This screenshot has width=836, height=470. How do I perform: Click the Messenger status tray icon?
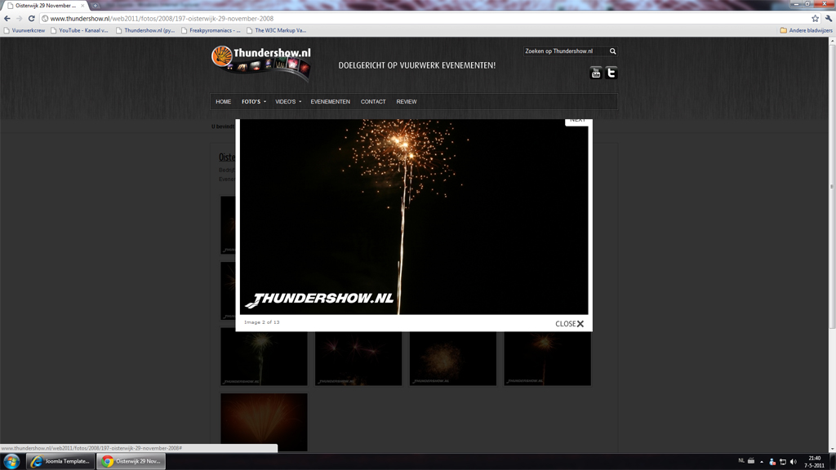[772, 462]
